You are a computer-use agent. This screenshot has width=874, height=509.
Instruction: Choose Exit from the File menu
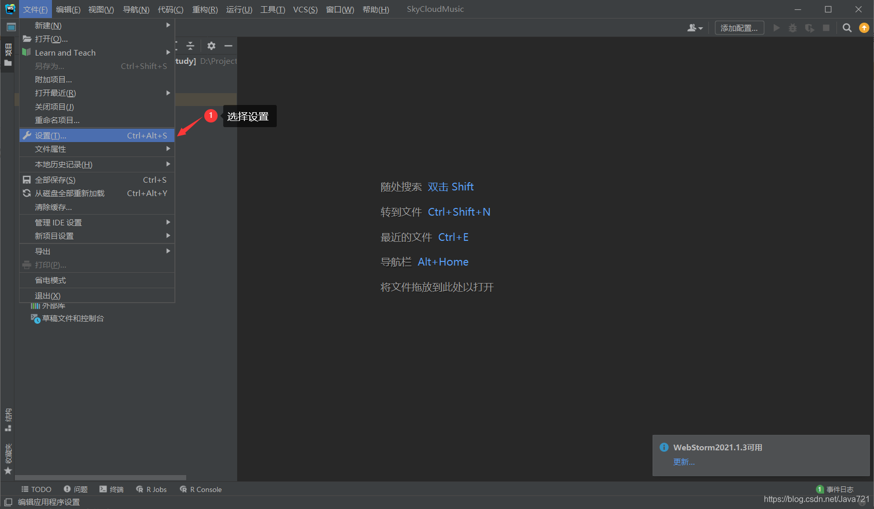97,296
